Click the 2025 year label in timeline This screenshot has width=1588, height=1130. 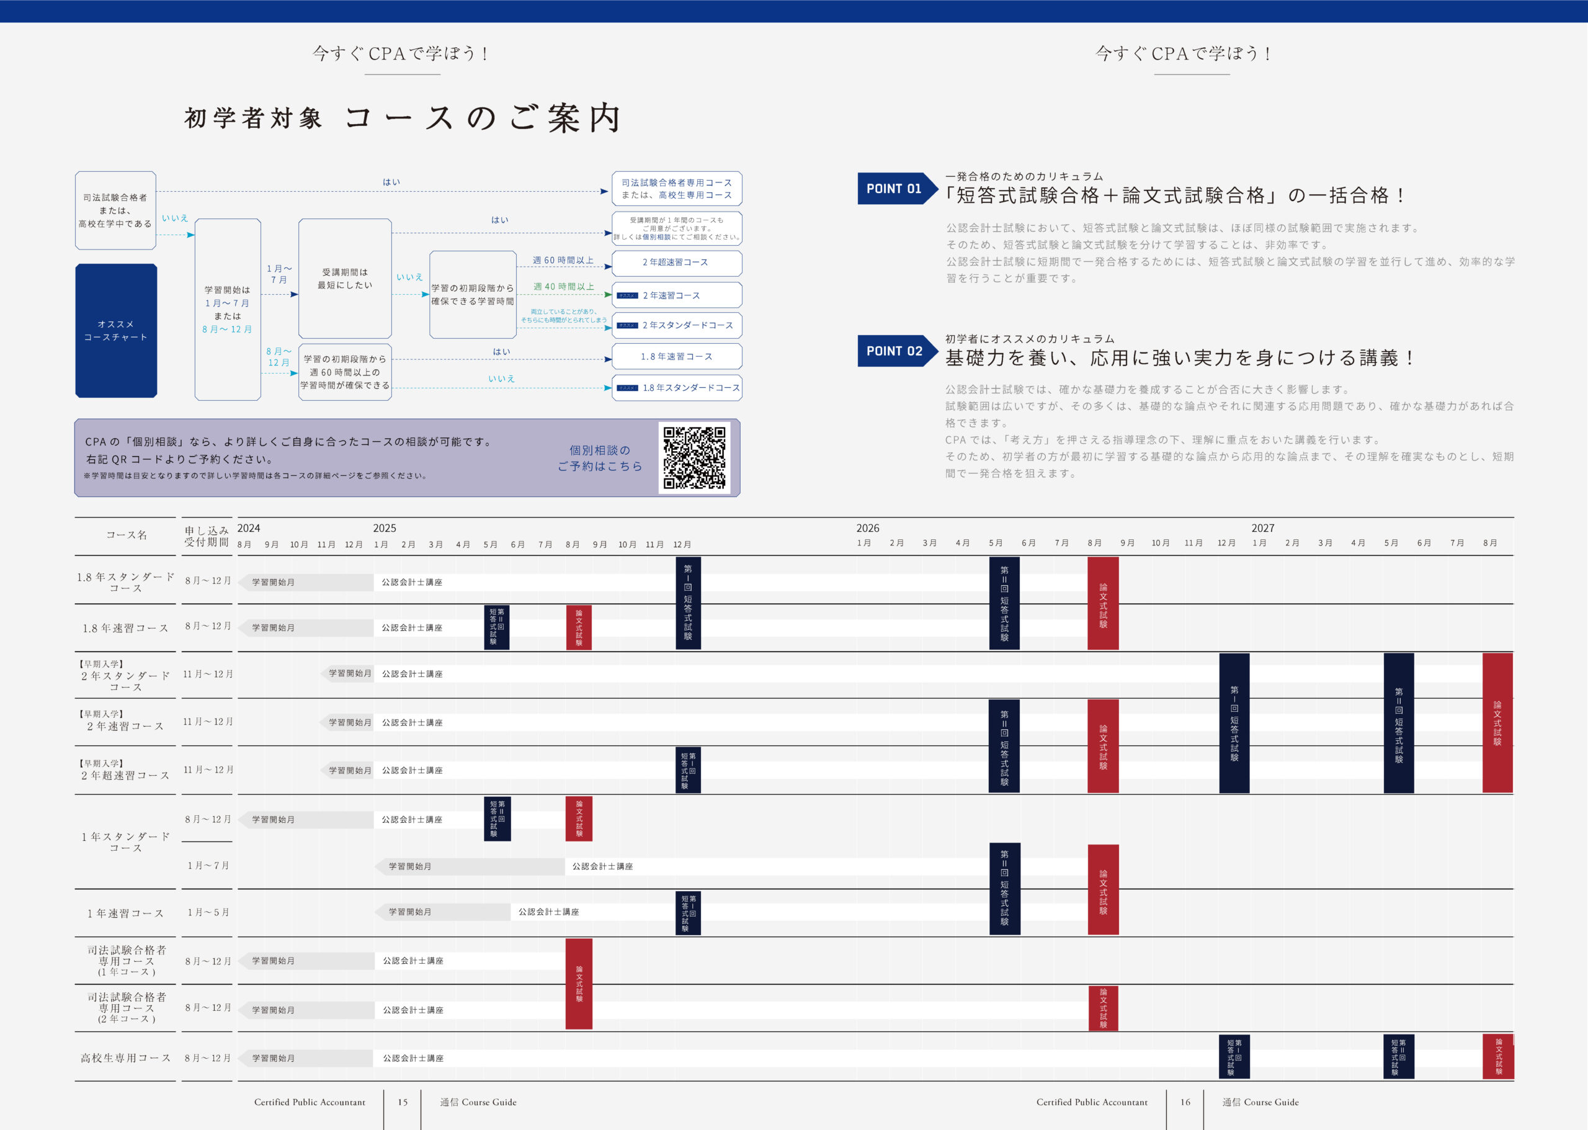[384, 528]
